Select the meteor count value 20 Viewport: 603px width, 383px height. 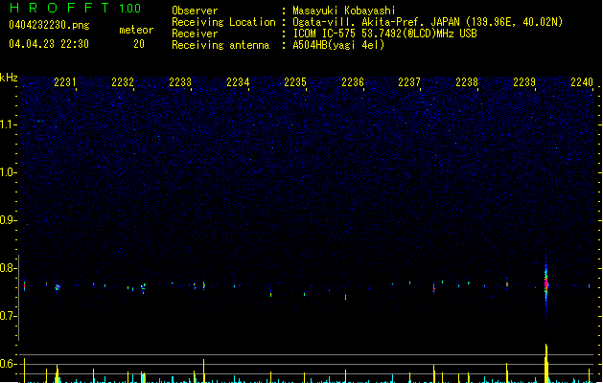click(x=139, y=44)
